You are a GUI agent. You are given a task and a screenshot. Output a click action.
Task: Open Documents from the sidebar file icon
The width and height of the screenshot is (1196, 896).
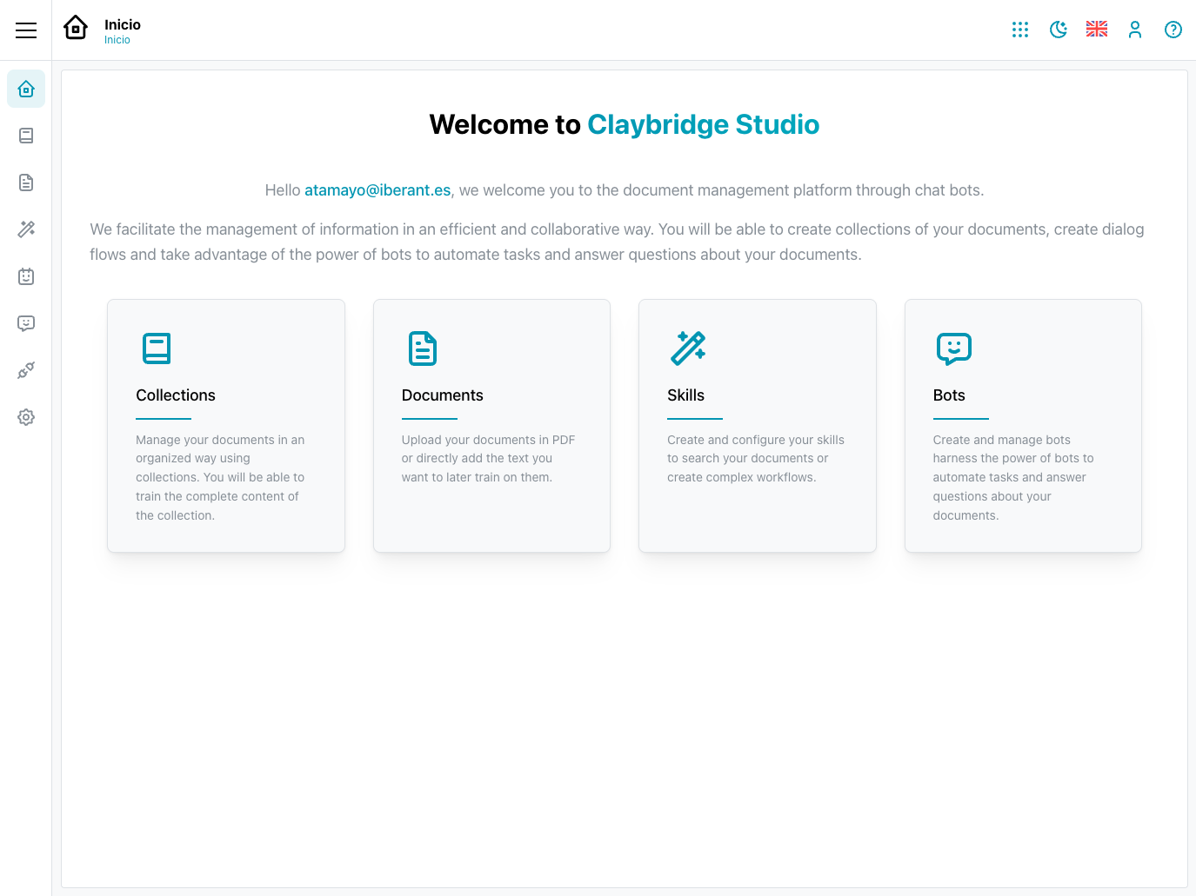[26, 183]
